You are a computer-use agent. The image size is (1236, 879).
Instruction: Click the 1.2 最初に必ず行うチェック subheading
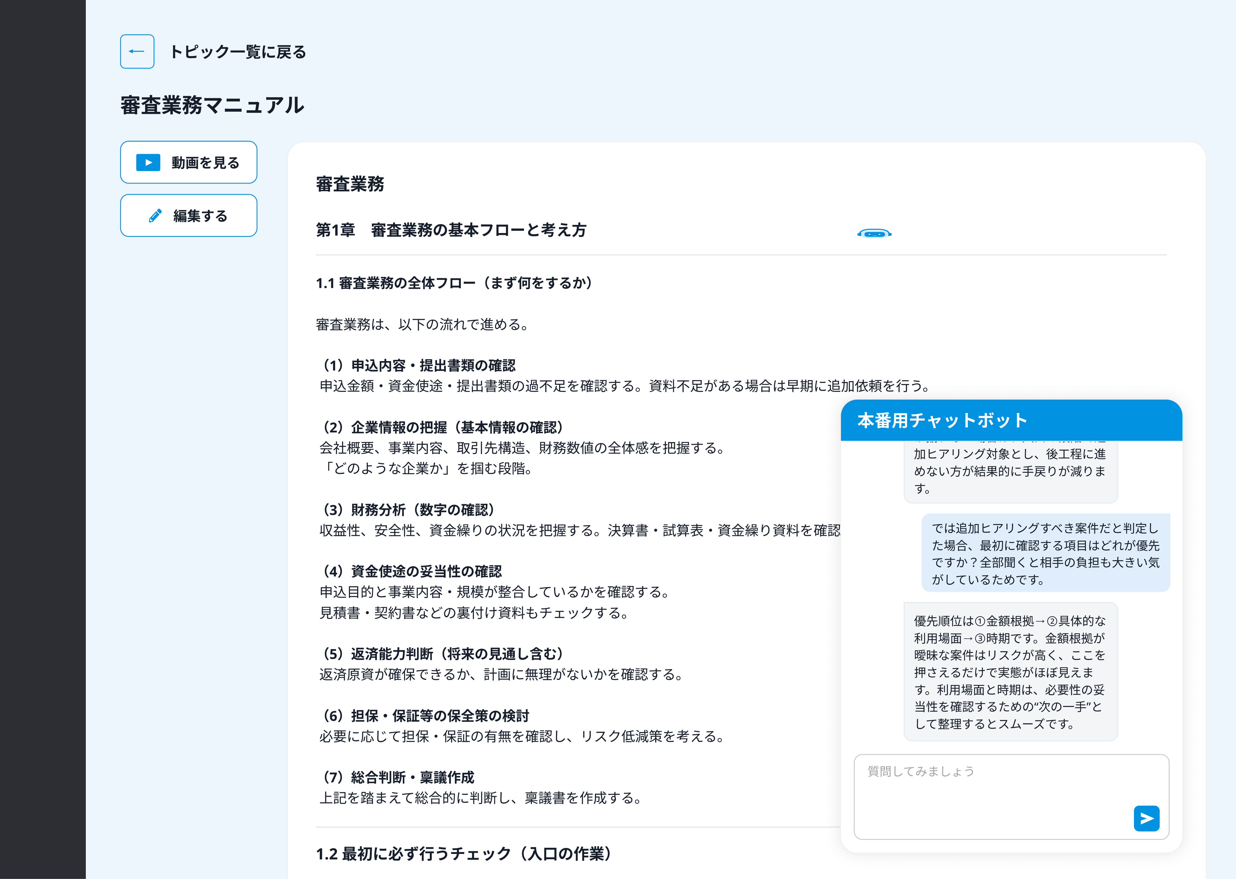(464, 854)
